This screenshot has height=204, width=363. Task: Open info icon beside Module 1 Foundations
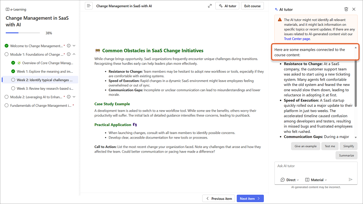click(69, 55)
